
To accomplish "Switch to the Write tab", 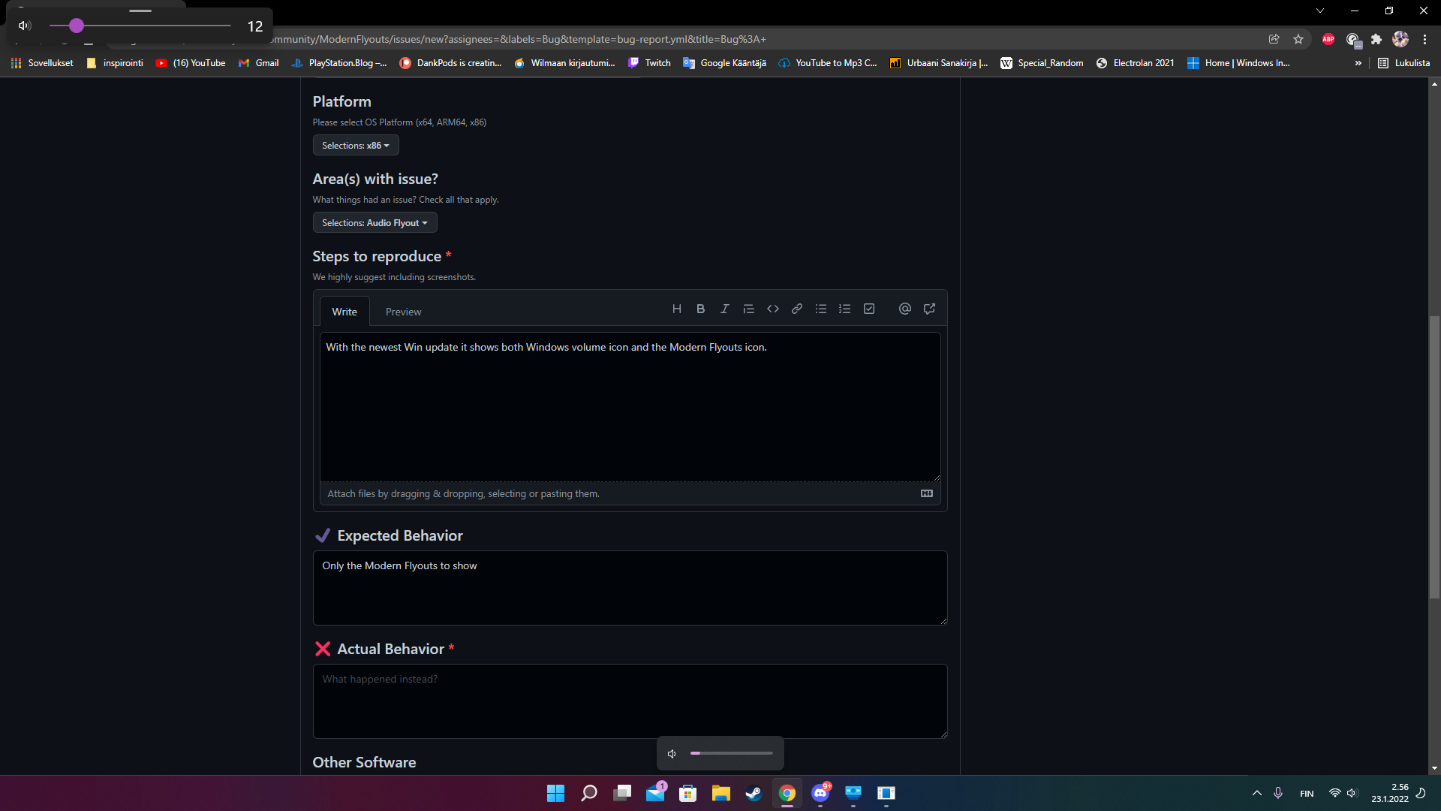I will click(x=344, y=312).
